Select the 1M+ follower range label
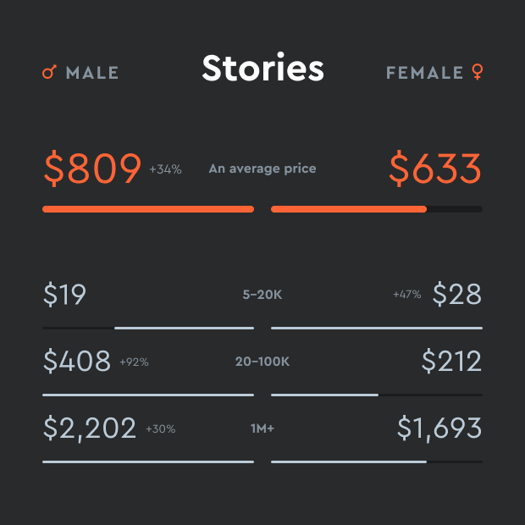 pos(262,428)
